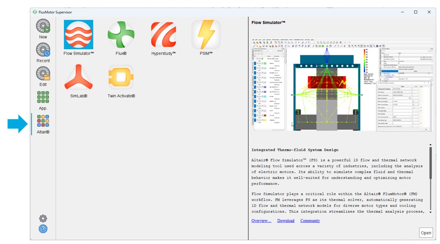
Task: Select the Edit motor sidebar icon
Action: click(43, 74)
